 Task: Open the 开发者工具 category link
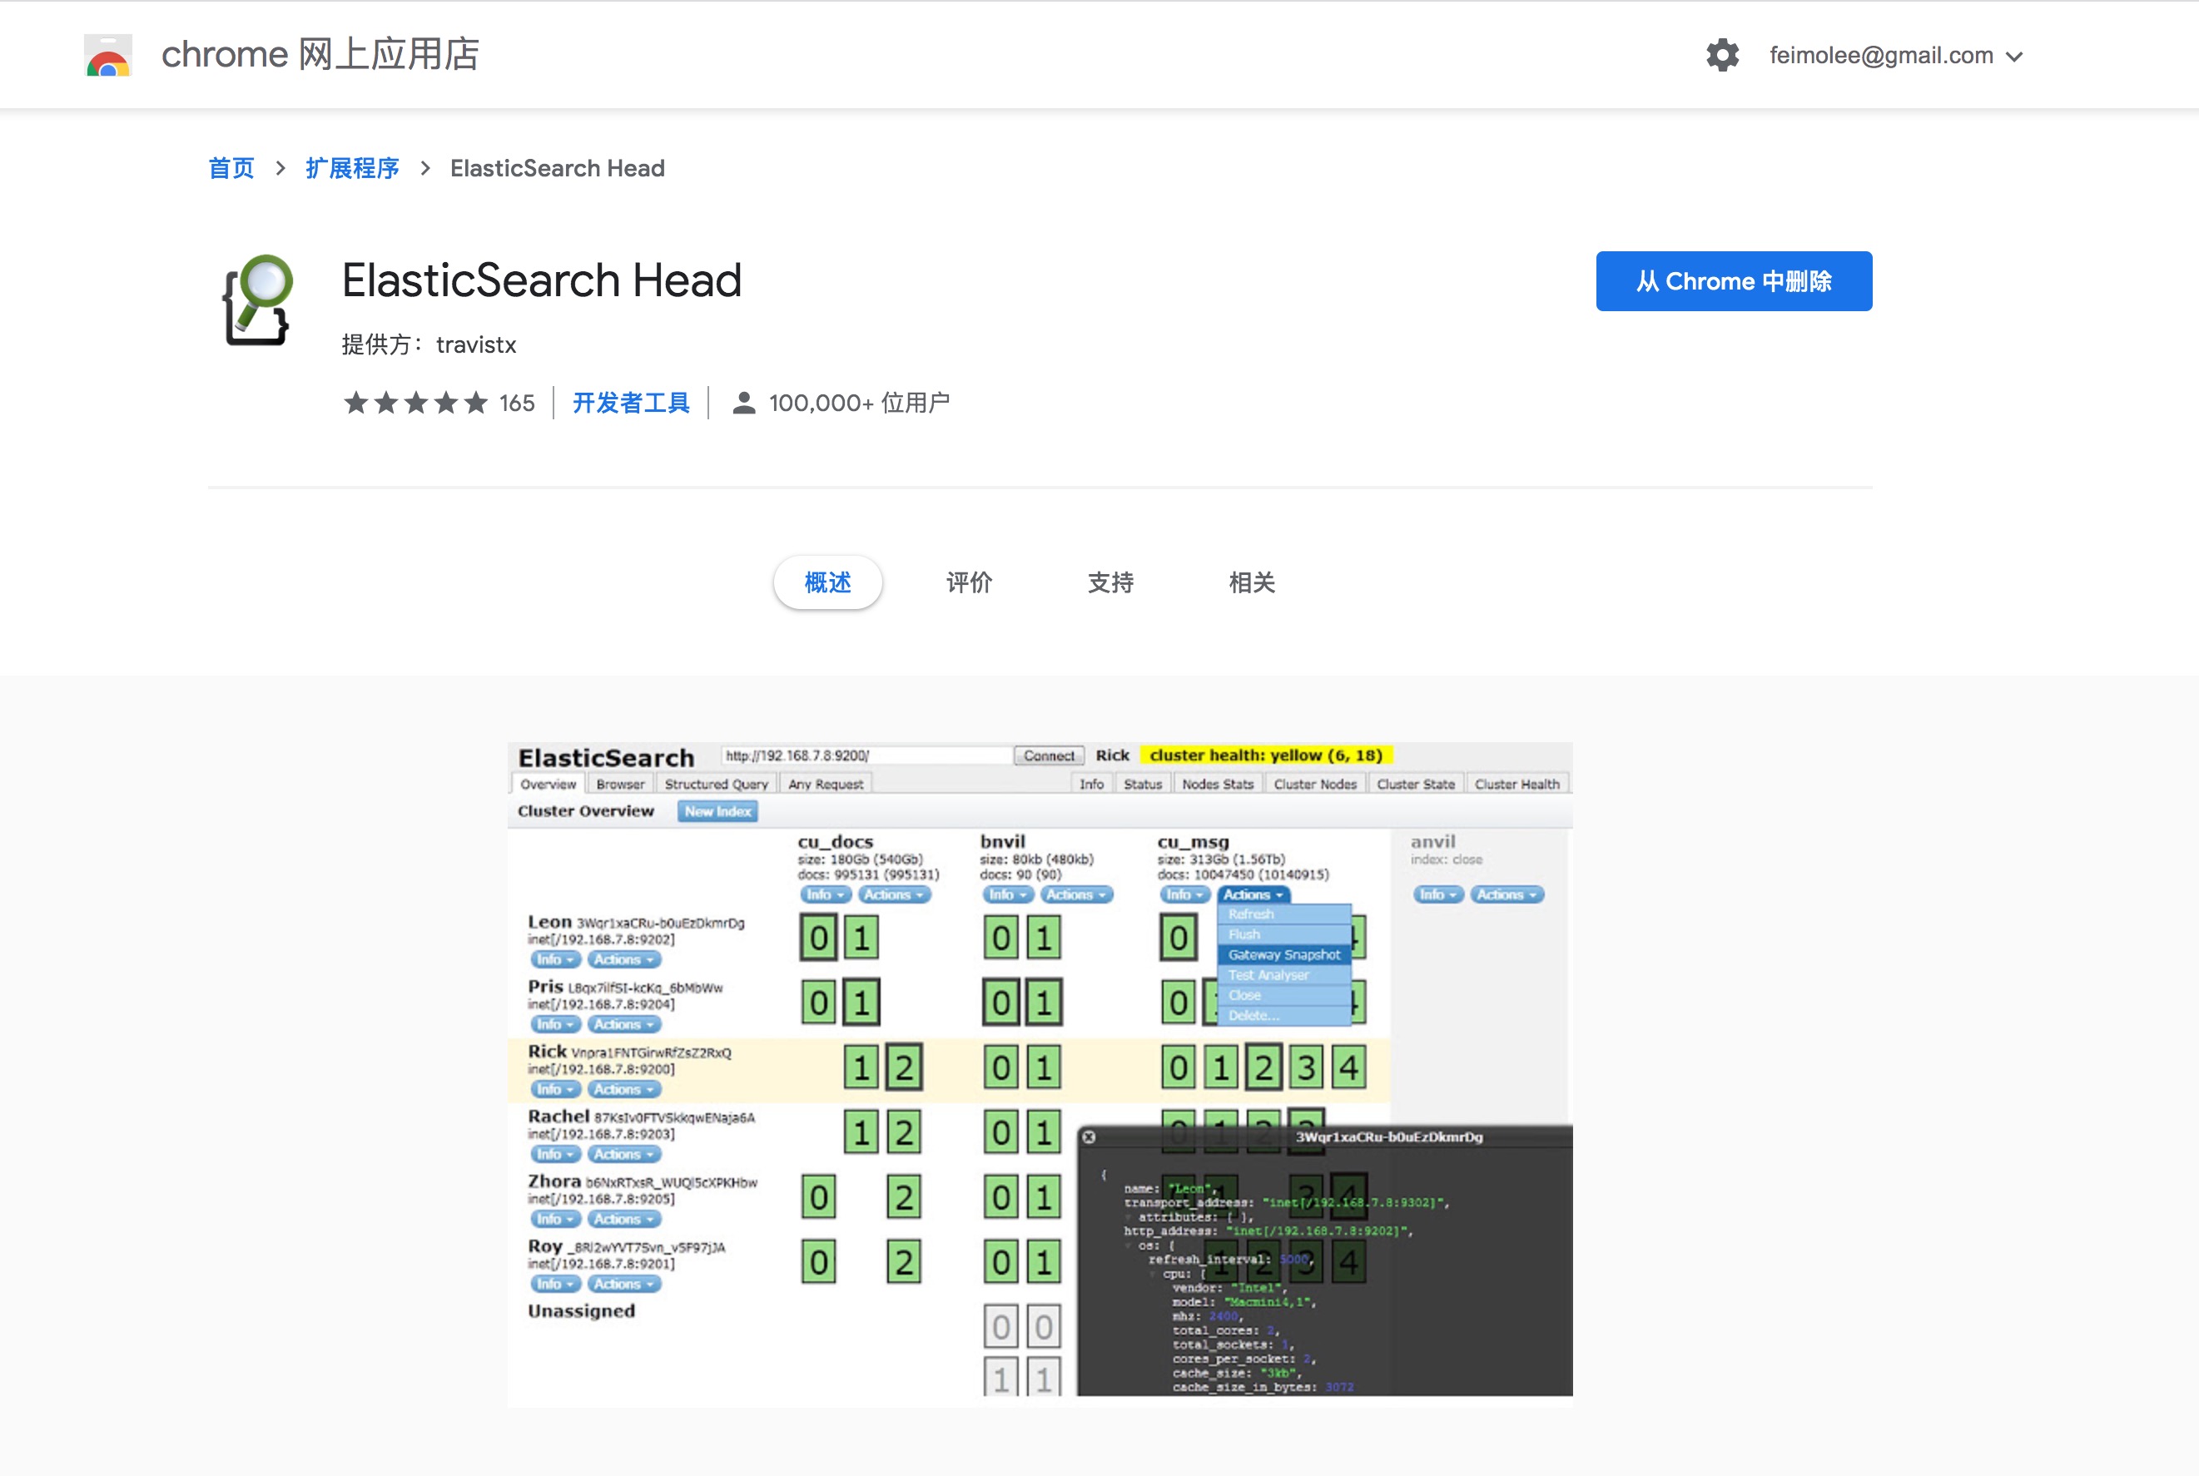631,403
